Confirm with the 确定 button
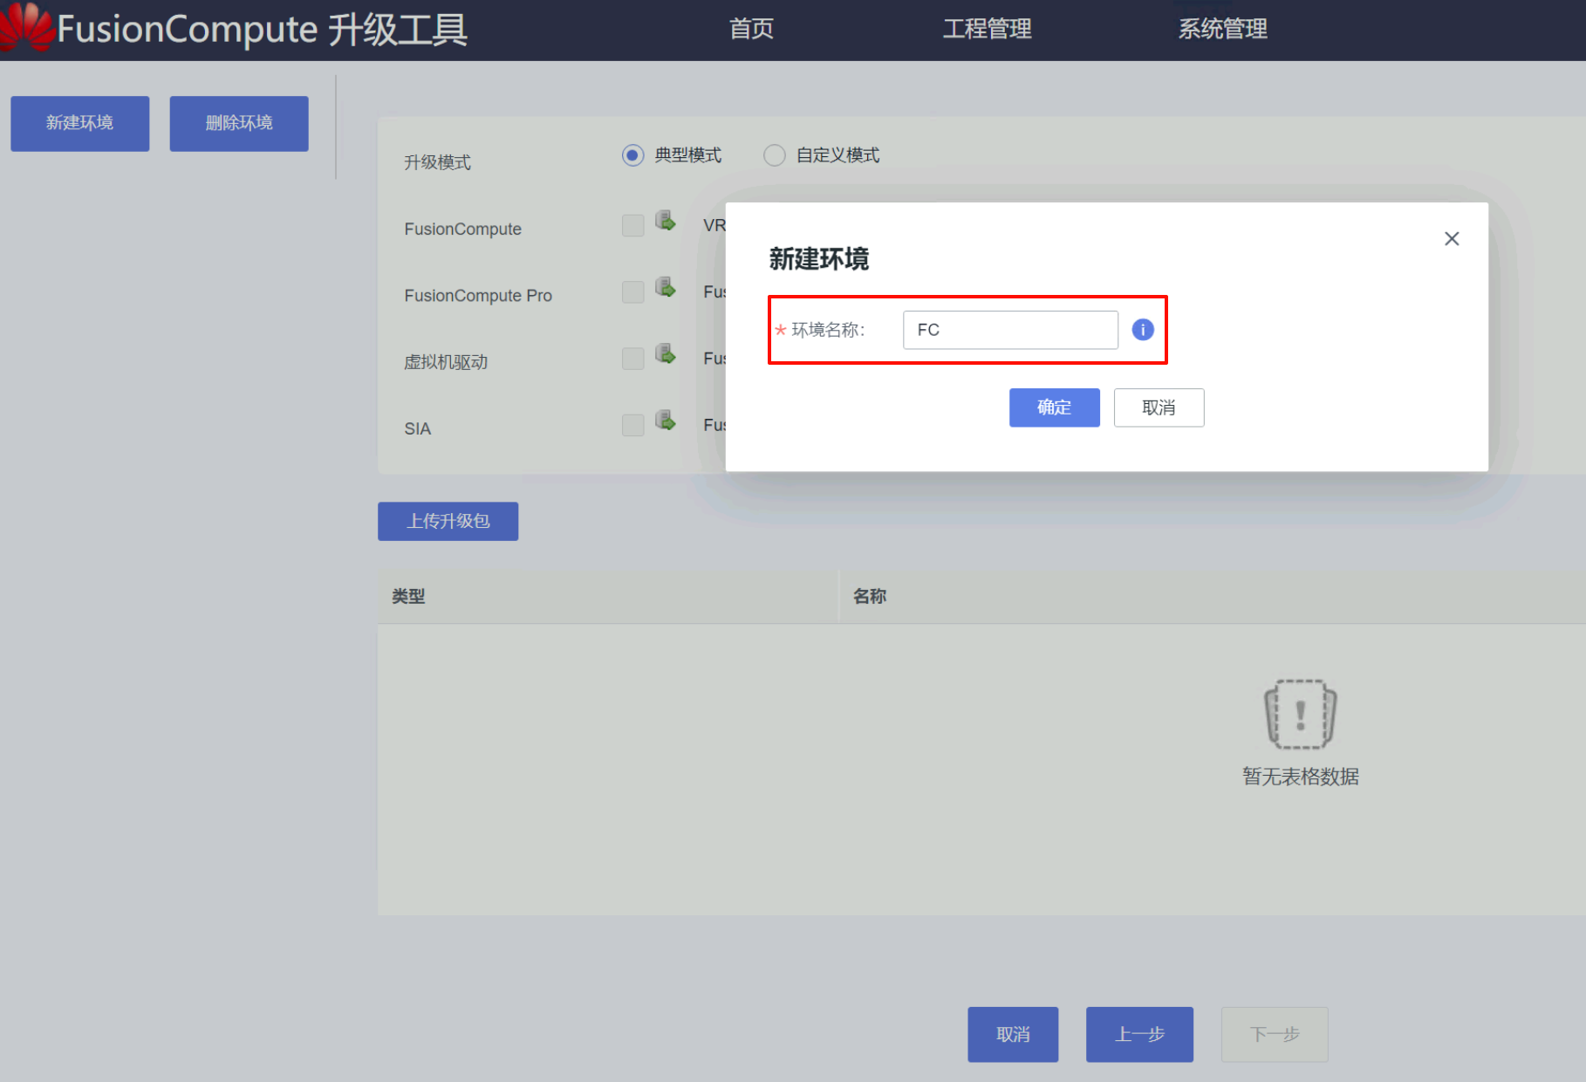The height and width of the screenshot is (1082, 1586). [1054, 407]
